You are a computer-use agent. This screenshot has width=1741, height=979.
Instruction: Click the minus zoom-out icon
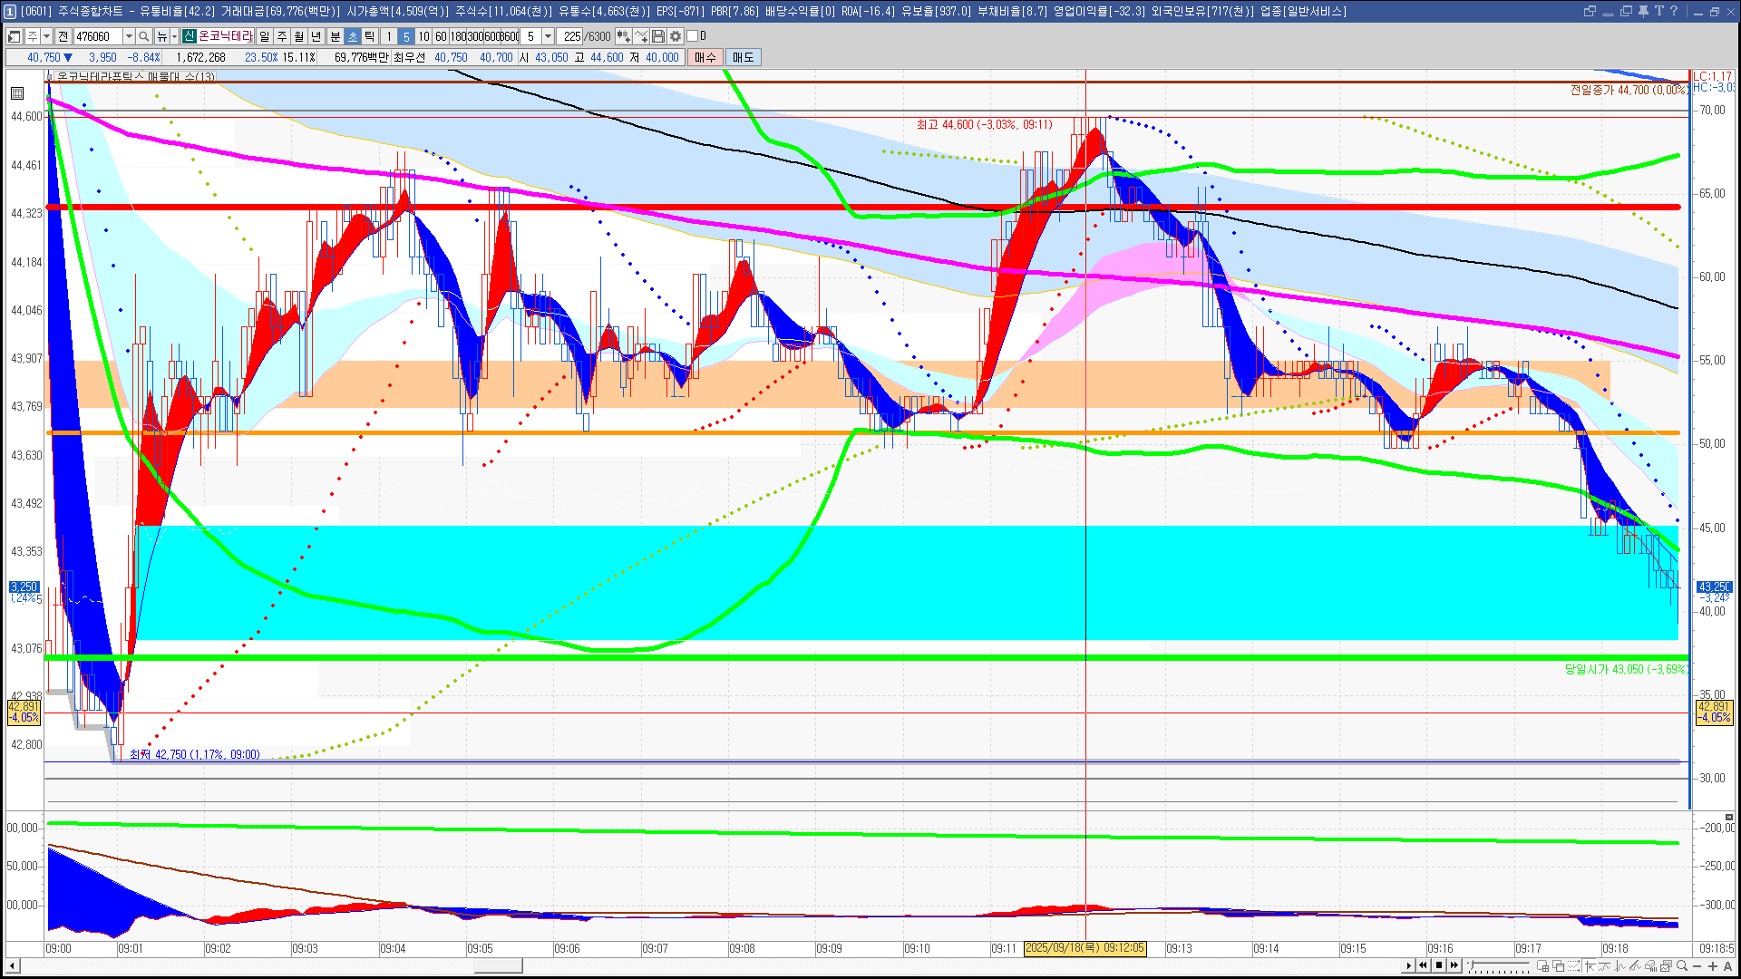click(x=1698, y=966)
